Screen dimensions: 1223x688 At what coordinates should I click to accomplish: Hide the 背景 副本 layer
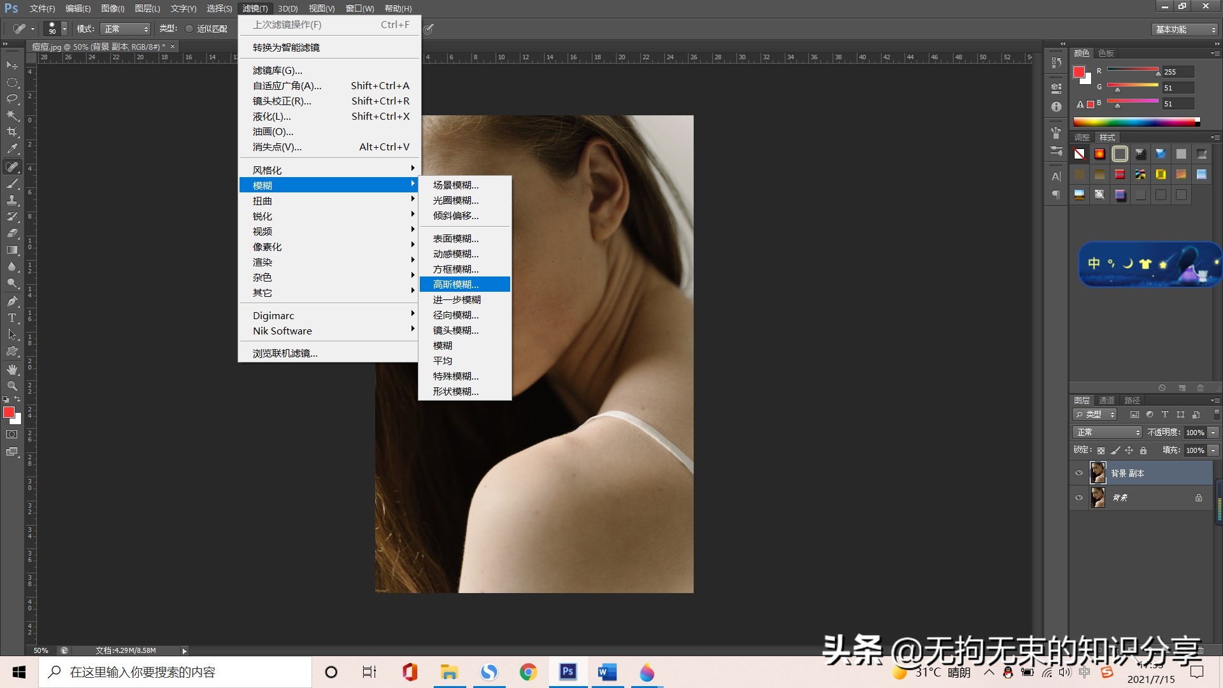tap(1079, 473)
